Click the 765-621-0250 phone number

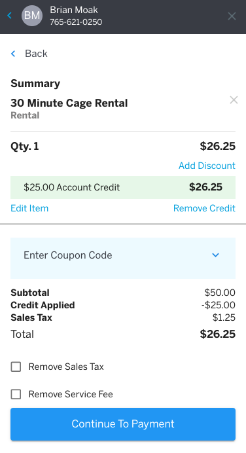(x=76, y=22)
